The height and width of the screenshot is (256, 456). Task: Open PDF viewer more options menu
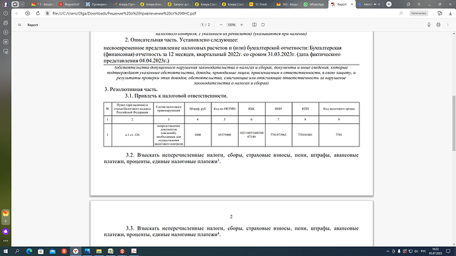coord(448,25)
